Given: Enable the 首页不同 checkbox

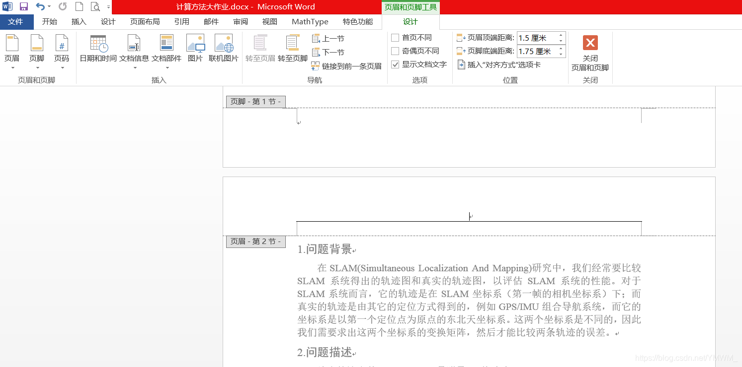Looking at the screenshot, I should 395,38.
